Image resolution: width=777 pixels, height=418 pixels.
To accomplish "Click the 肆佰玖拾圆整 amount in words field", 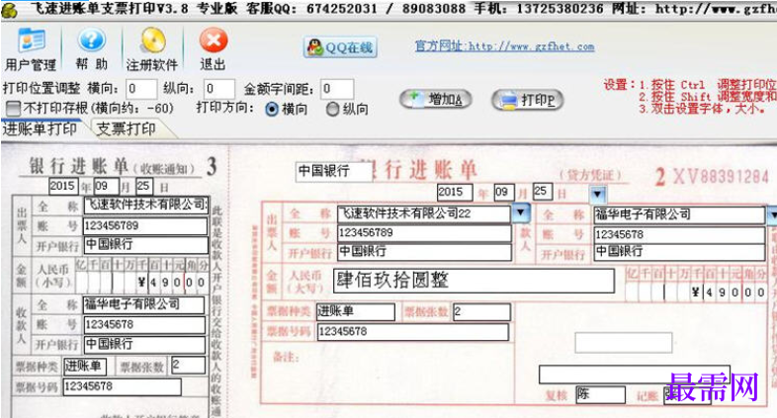I will (474, 281).
